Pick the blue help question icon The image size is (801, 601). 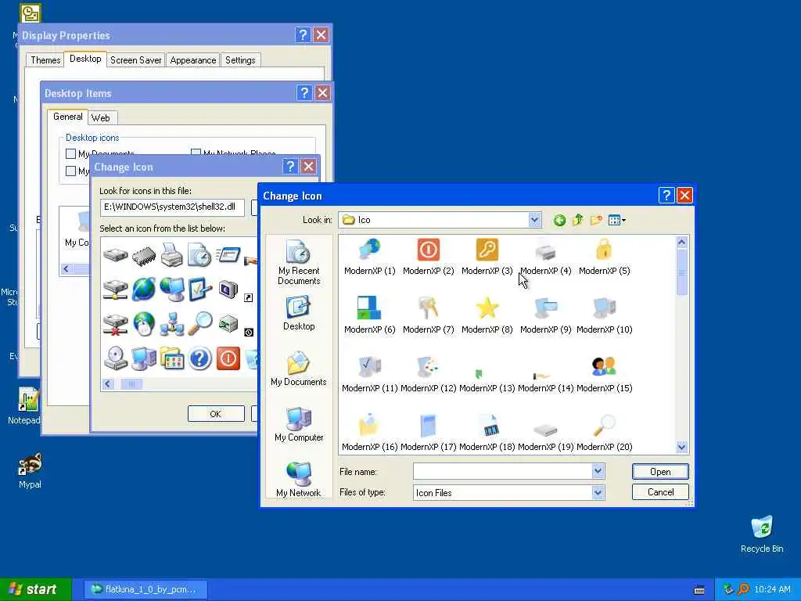pos(199,358)
